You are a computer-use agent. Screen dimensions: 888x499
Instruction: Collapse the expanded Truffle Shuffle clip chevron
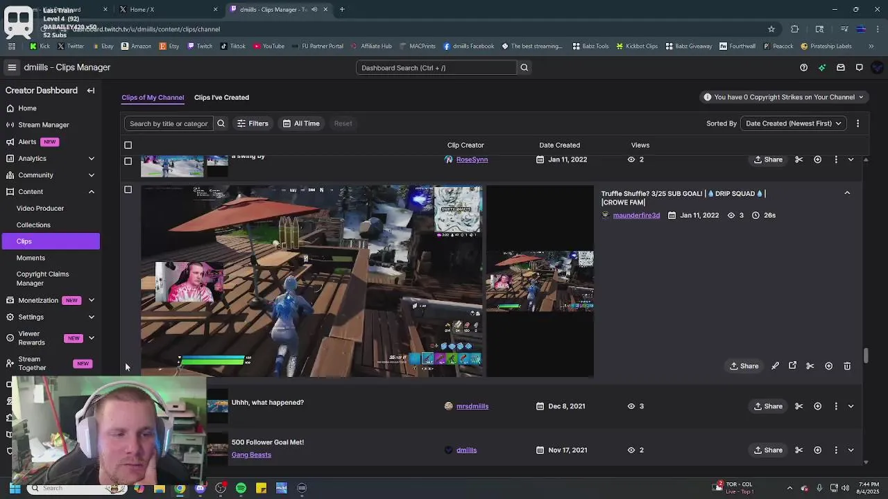click(847, 193)
